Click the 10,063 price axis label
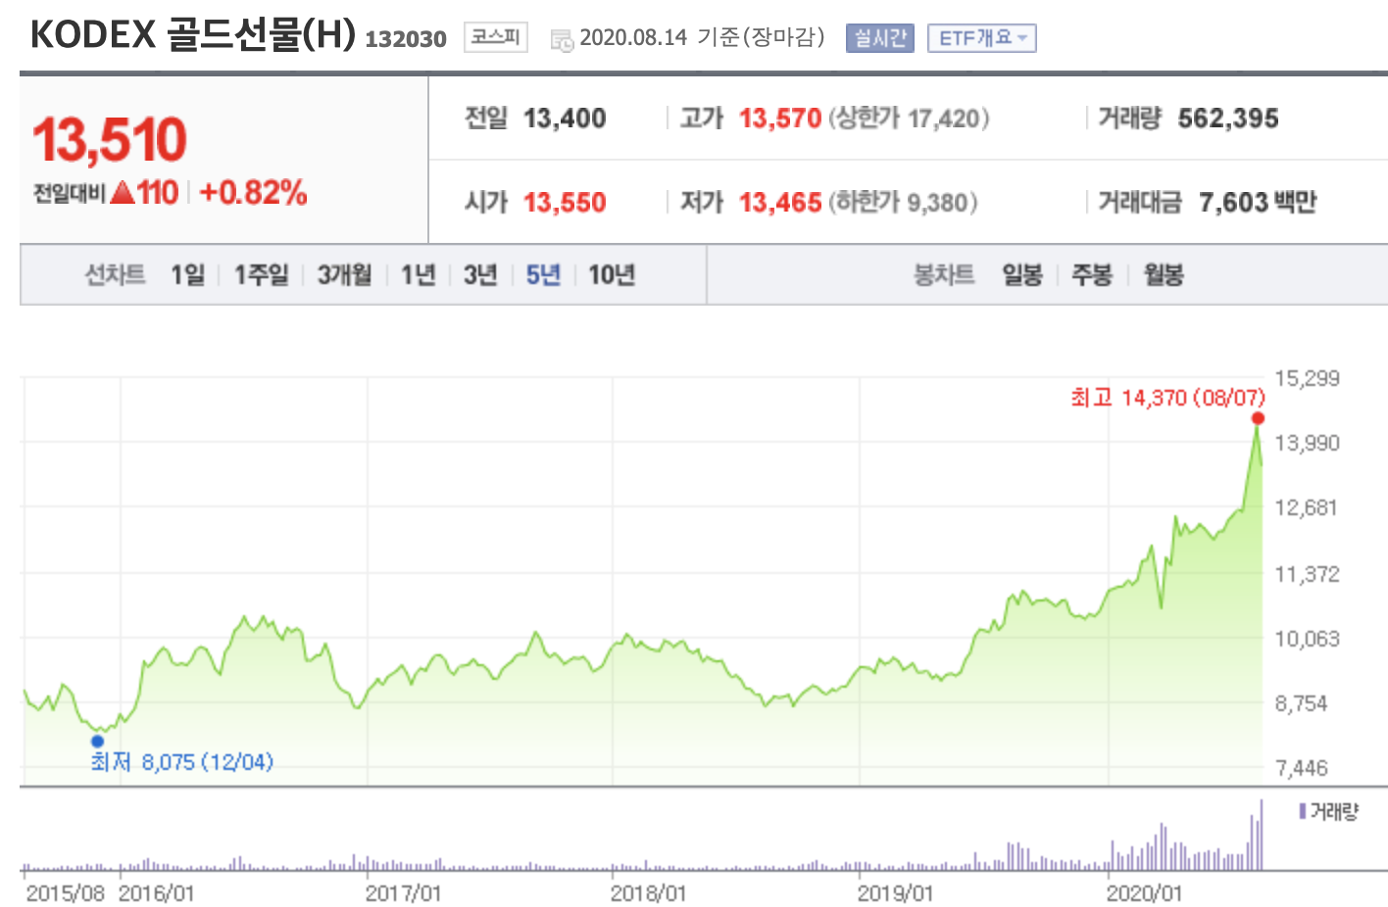 click(1307, 639)
